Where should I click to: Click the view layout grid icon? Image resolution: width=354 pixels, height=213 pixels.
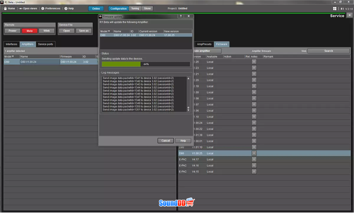tap(335, 9)
